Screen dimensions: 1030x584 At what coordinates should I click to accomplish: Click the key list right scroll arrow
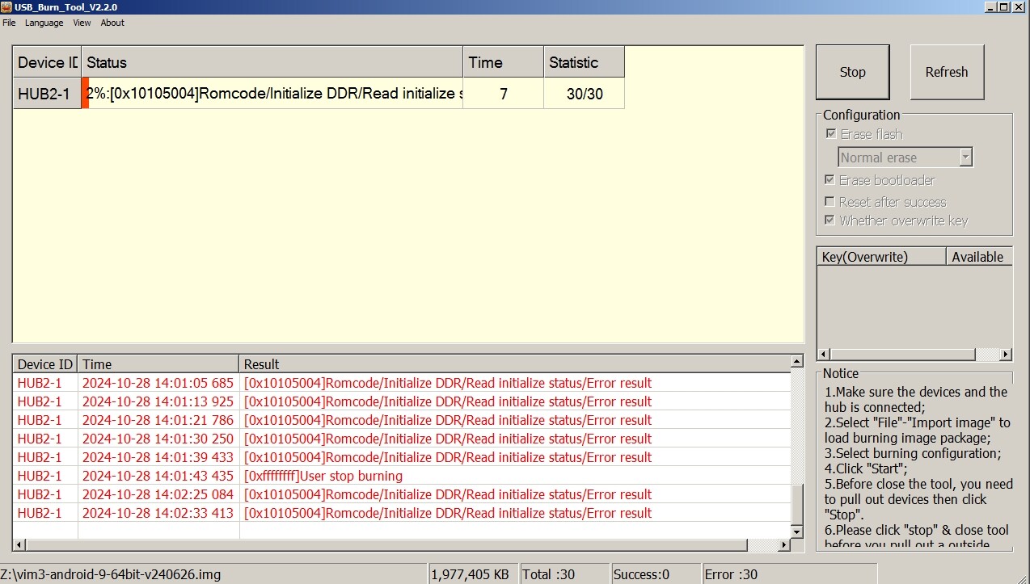[1005, 355]
